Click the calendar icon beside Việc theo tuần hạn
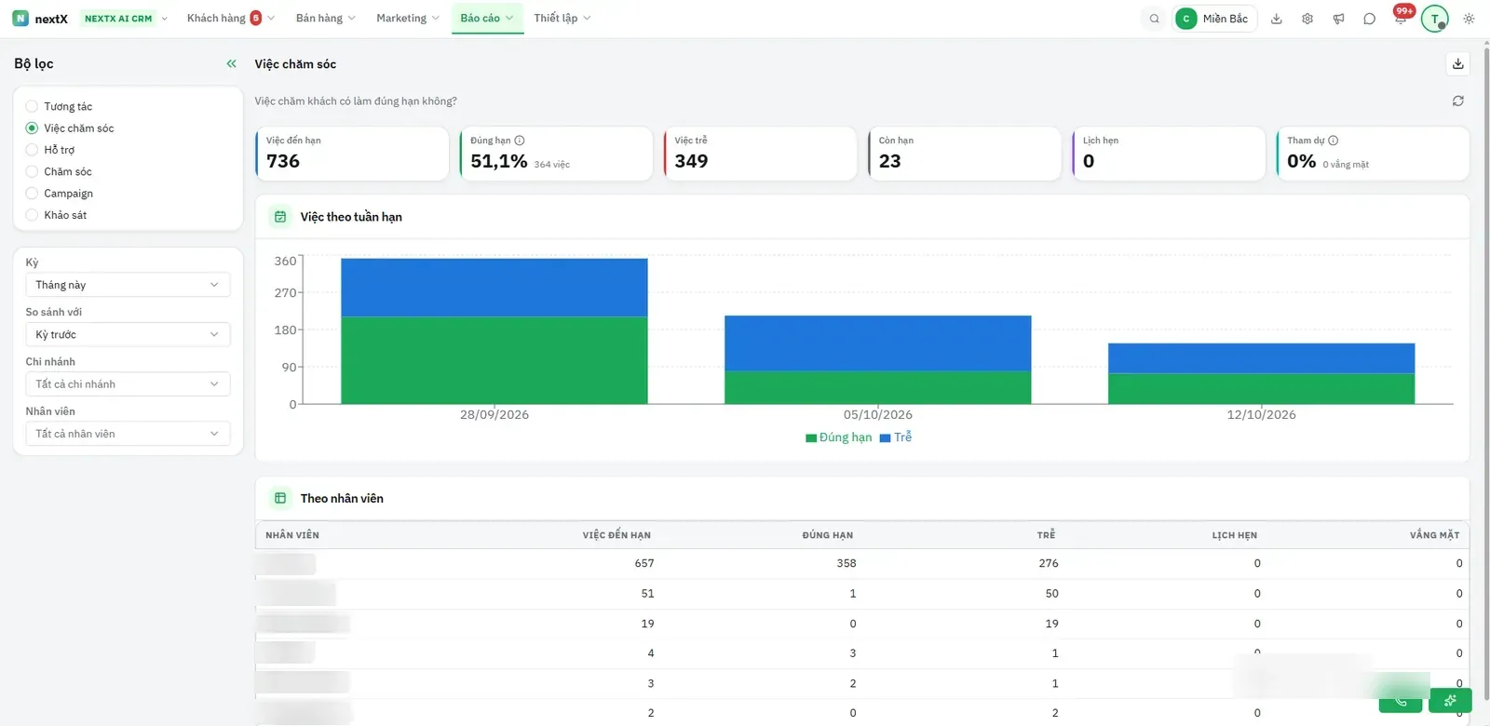The width and height of the screenshot is (1490, 726). coord(280,217)
